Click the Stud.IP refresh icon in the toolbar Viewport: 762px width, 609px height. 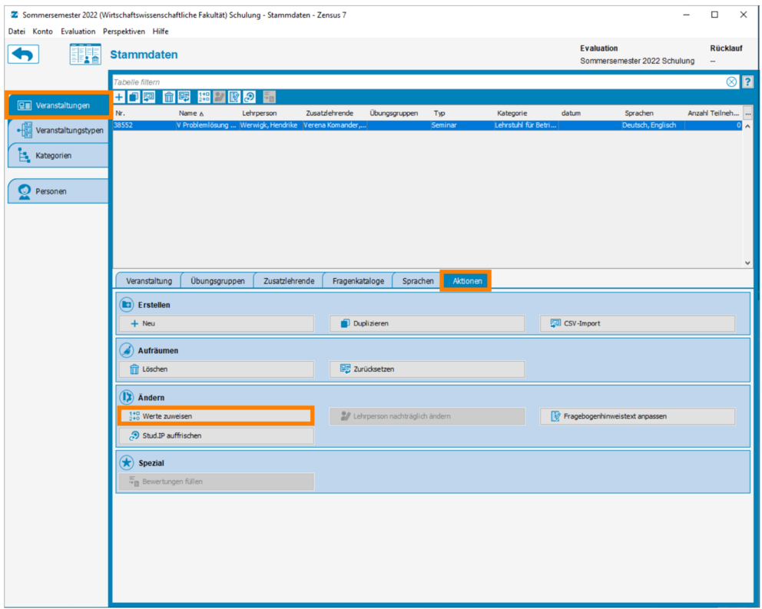250,97
